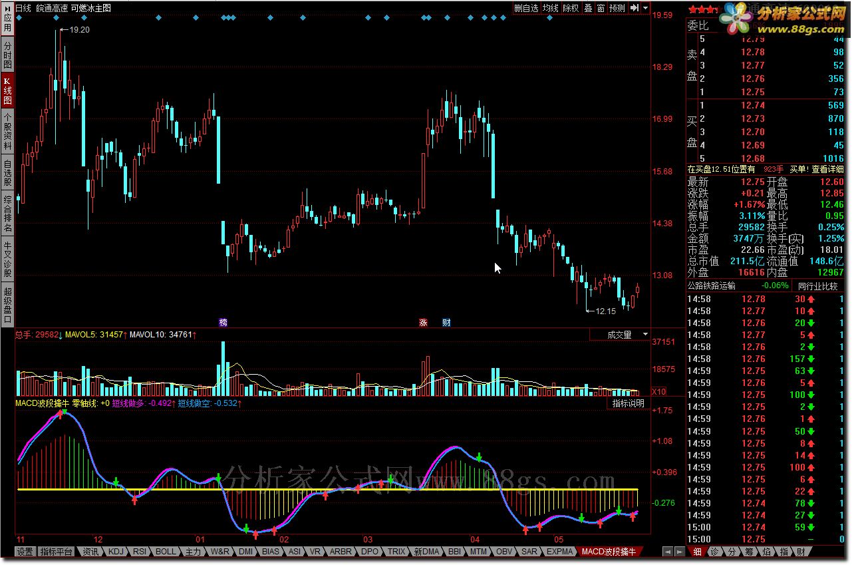Switch to BBI indicator
Viewport: 852px width, 565px height.
(x=455, y=552)
